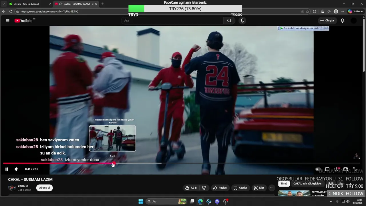Open the Edge profile icon
The width and height of the screenshot is (366, 206).
[x=336, y=11]
